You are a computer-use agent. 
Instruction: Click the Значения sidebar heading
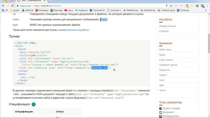coord(165,43)
